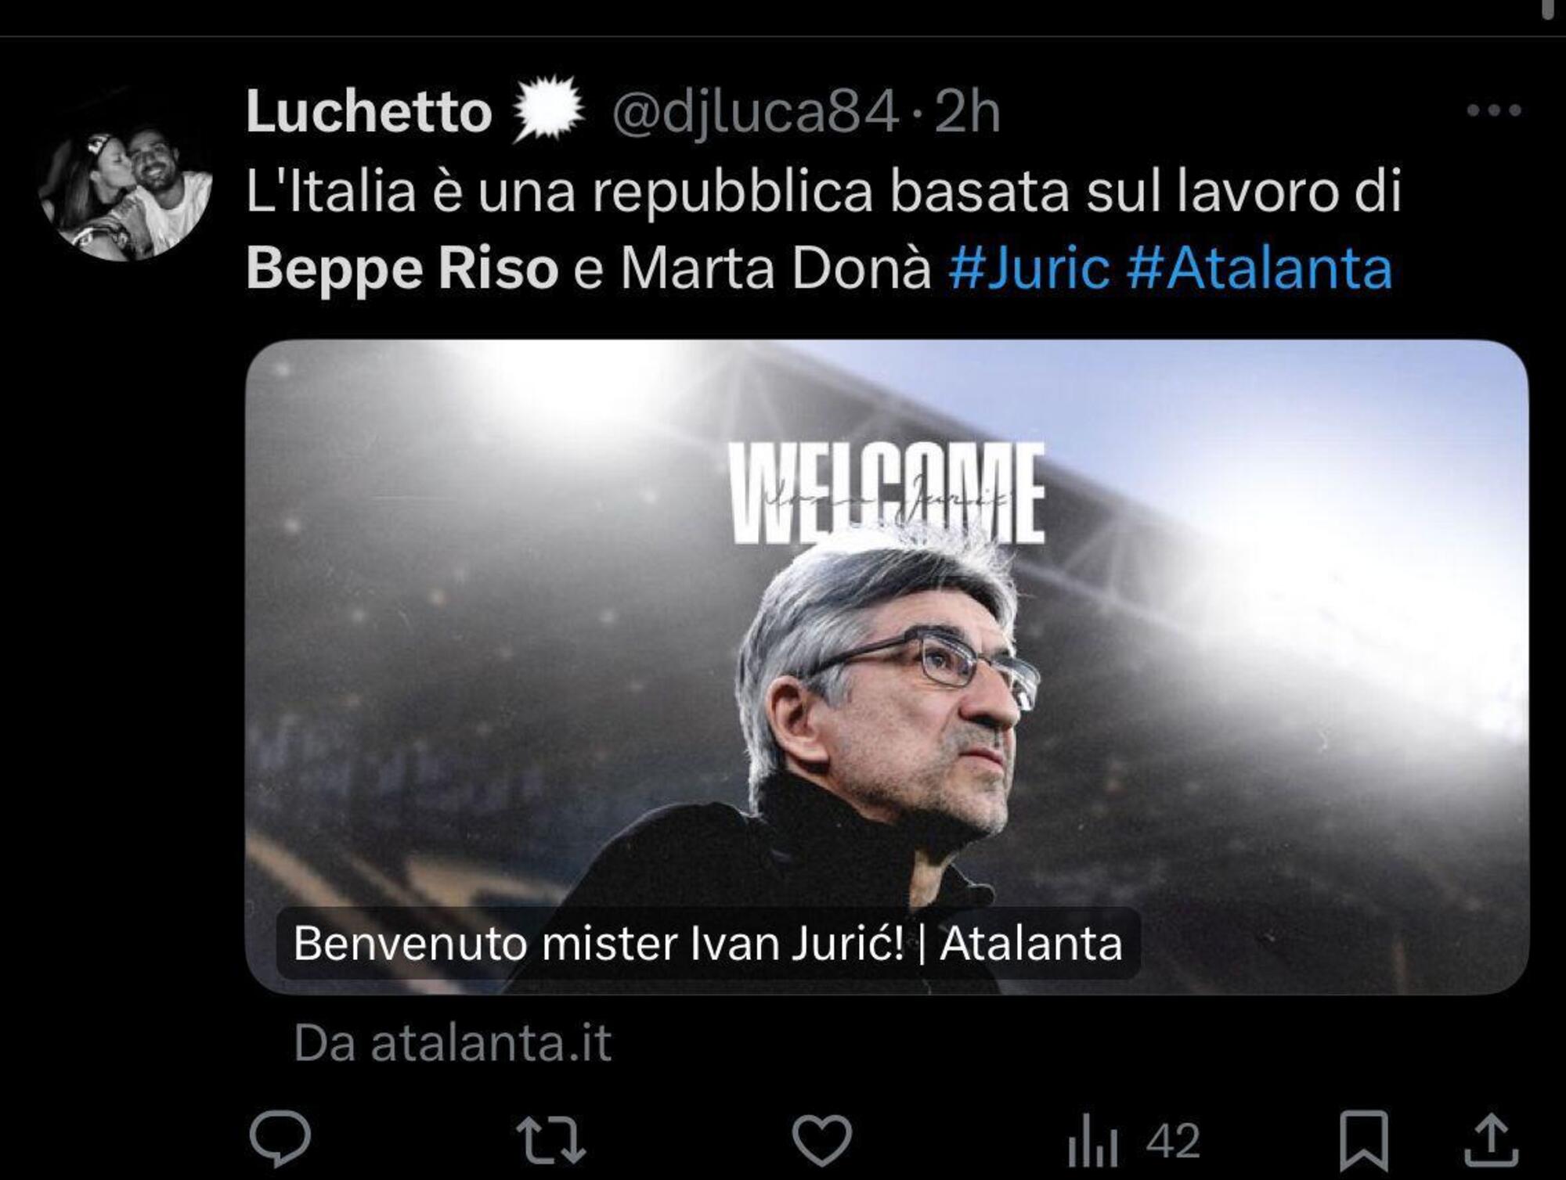This screenshot has height=1180, width=1566.
Task: Click the 2h timestamp
Action: [x=968, y=111]
